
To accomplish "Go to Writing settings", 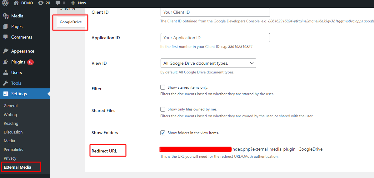I will click(x=10, y=115).
